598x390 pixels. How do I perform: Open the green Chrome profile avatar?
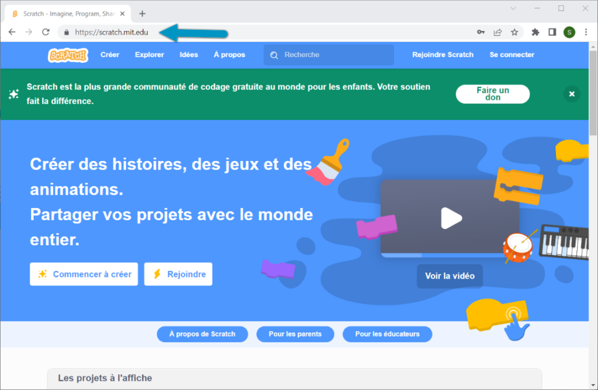click(569, 32)
